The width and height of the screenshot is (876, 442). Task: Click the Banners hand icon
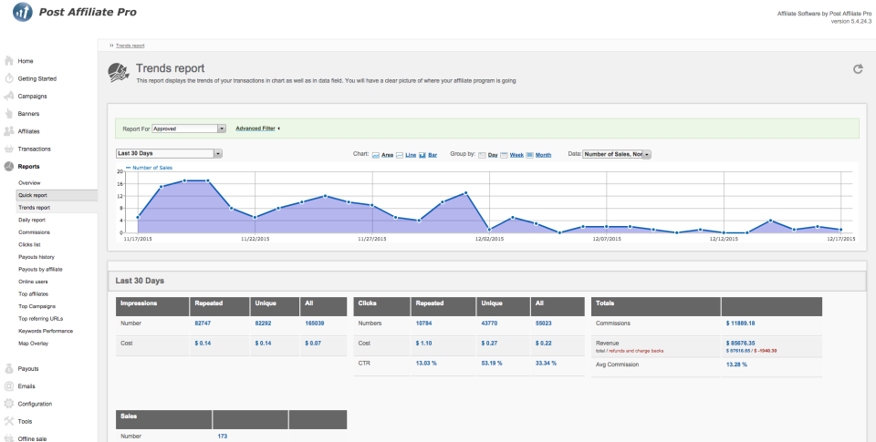[x=9, y=113]
